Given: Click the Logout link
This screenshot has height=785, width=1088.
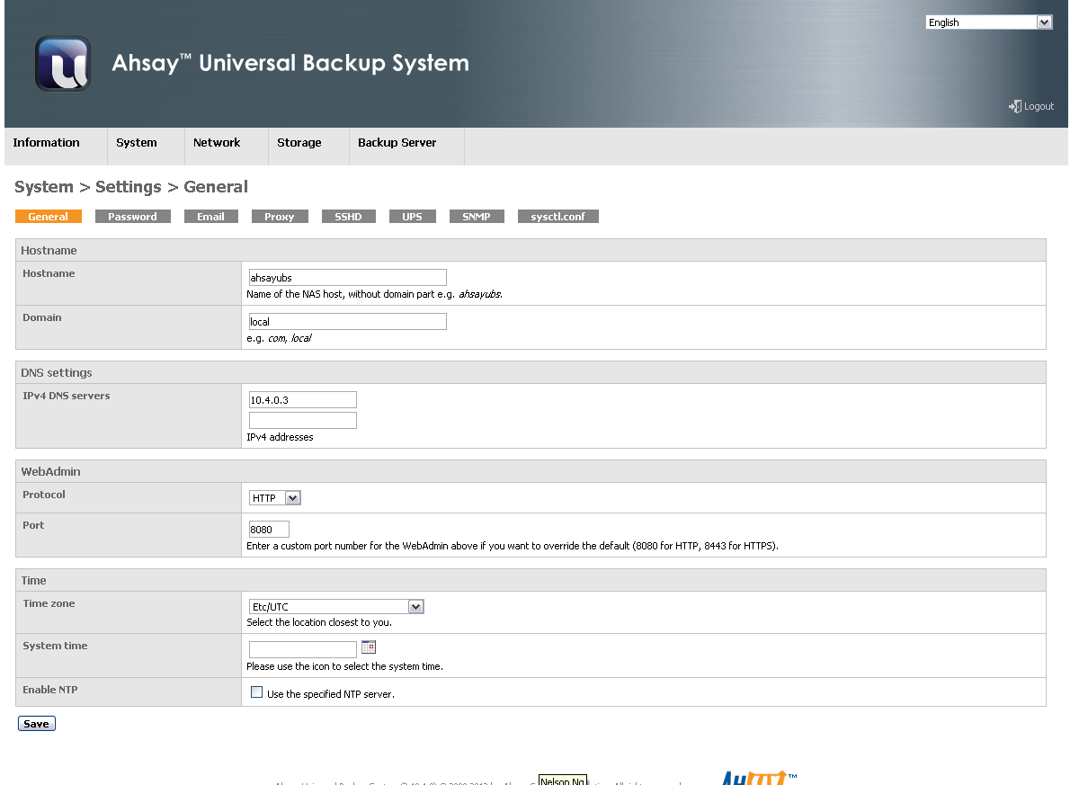Looking at the screenshot, I should [x=1039, y=106].
